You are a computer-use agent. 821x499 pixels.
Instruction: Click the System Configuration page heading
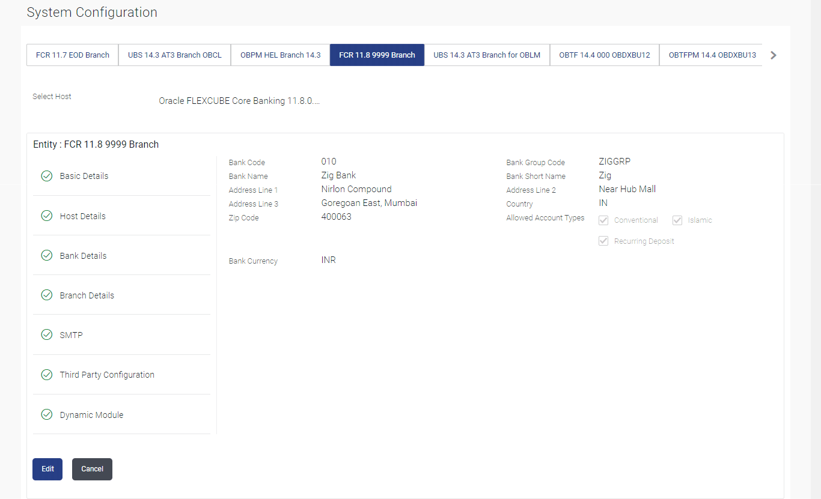(x=92, y=12)
